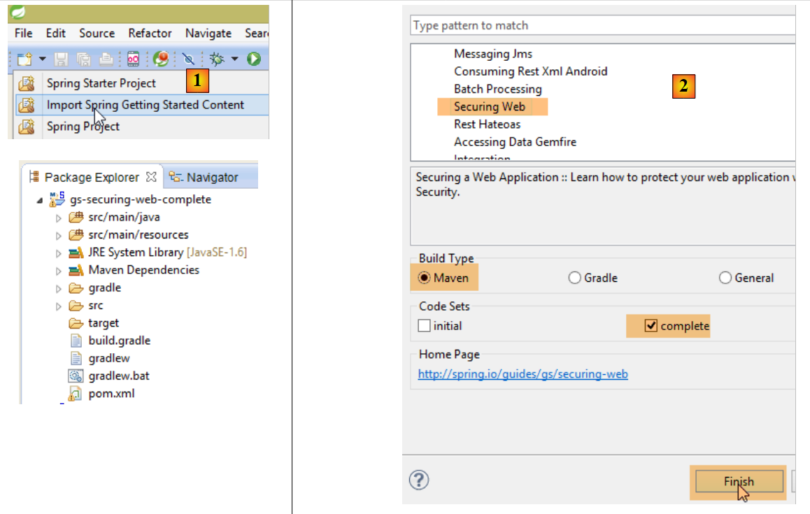The width and height of the screenshot is (810, 514).
Task: Expand the Maven Dependencies node
Action: pos(59,271)
